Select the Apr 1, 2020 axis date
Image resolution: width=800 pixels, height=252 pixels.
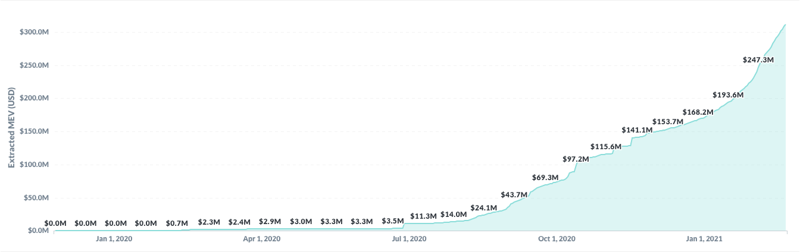[262, 239]
